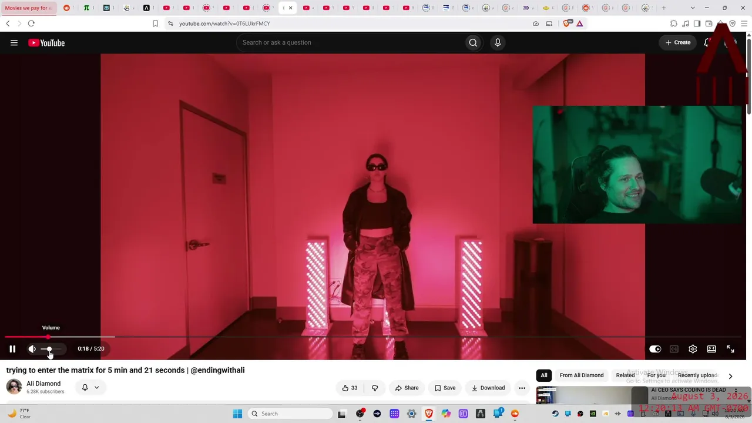
Task: Open Brave browser from taskbar
Action: [x=429, y=414]
